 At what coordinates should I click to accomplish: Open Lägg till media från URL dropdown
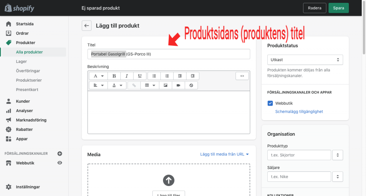pyautogui.click(x=224, y=154)
